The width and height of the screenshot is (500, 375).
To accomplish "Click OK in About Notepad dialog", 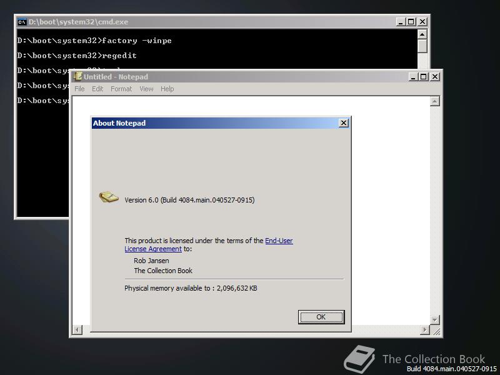I will click(321, 317).
